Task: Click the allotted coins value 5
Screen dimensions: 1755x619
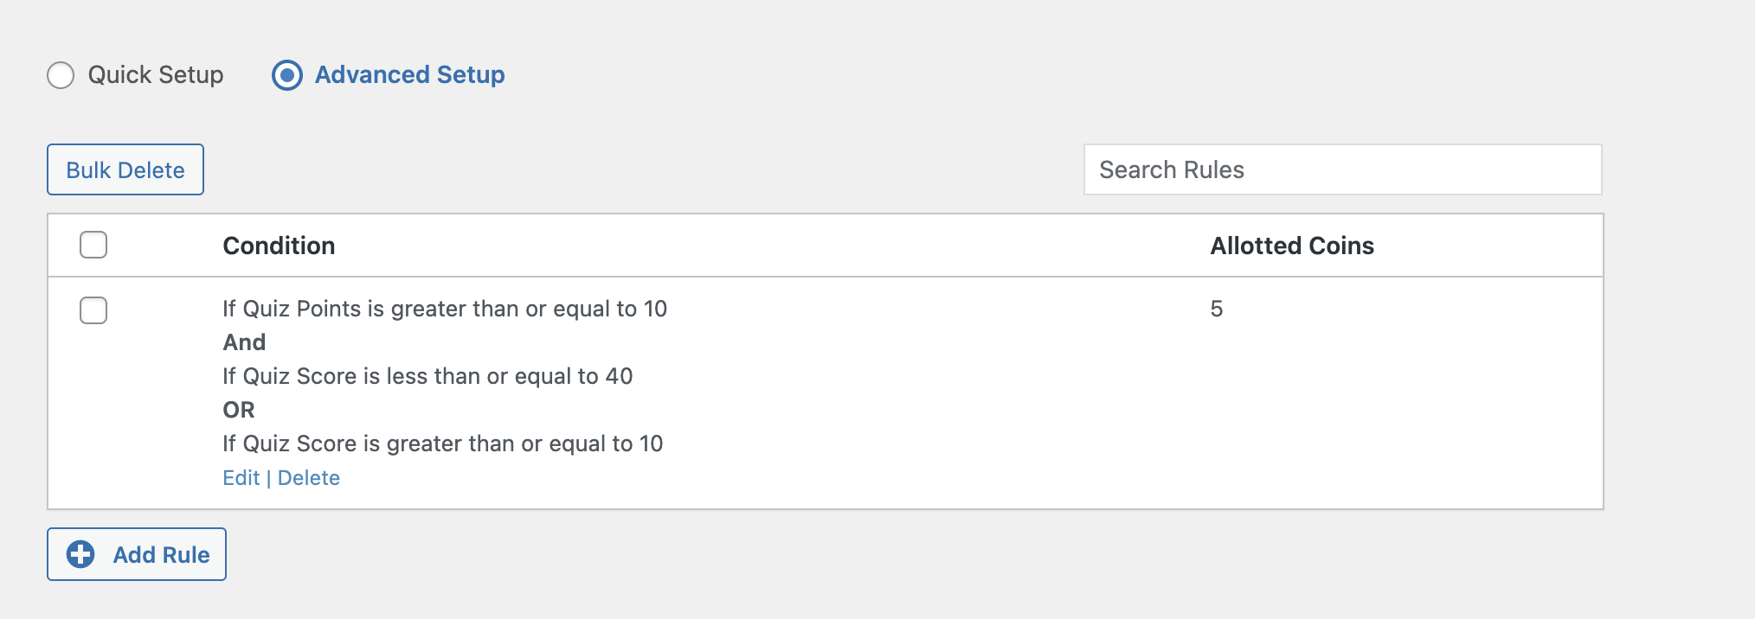Action: [x=1217, y=309]
